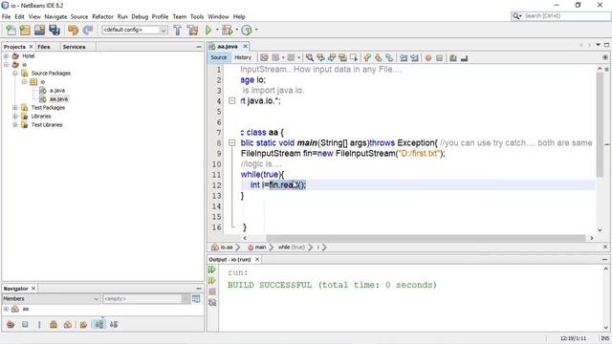Toggle Show Static Members filter in Navigator
The width and height of the screenshot is (612, 344).
(x=39, y=325)
